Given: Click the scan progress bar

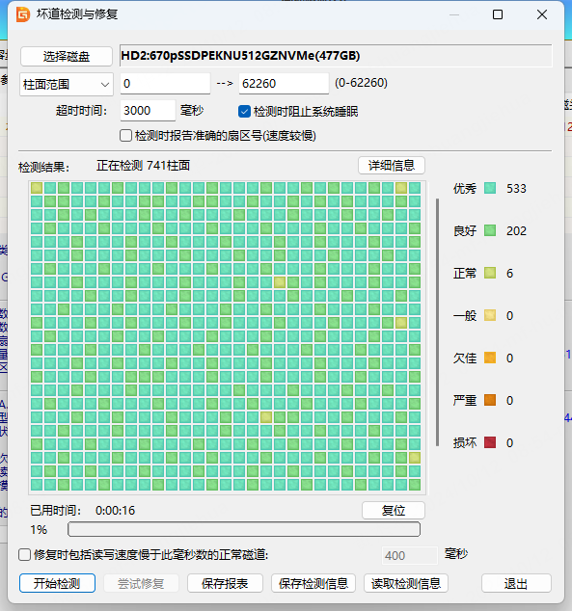Looking at the screenshot, I should click(244, 529).
